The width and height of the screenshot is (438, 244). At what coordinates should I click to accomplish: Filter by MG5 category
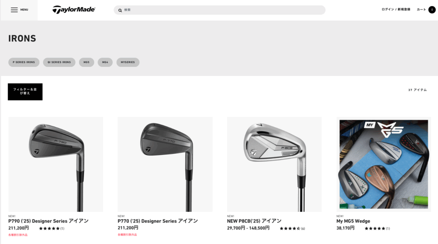[86, 62]
